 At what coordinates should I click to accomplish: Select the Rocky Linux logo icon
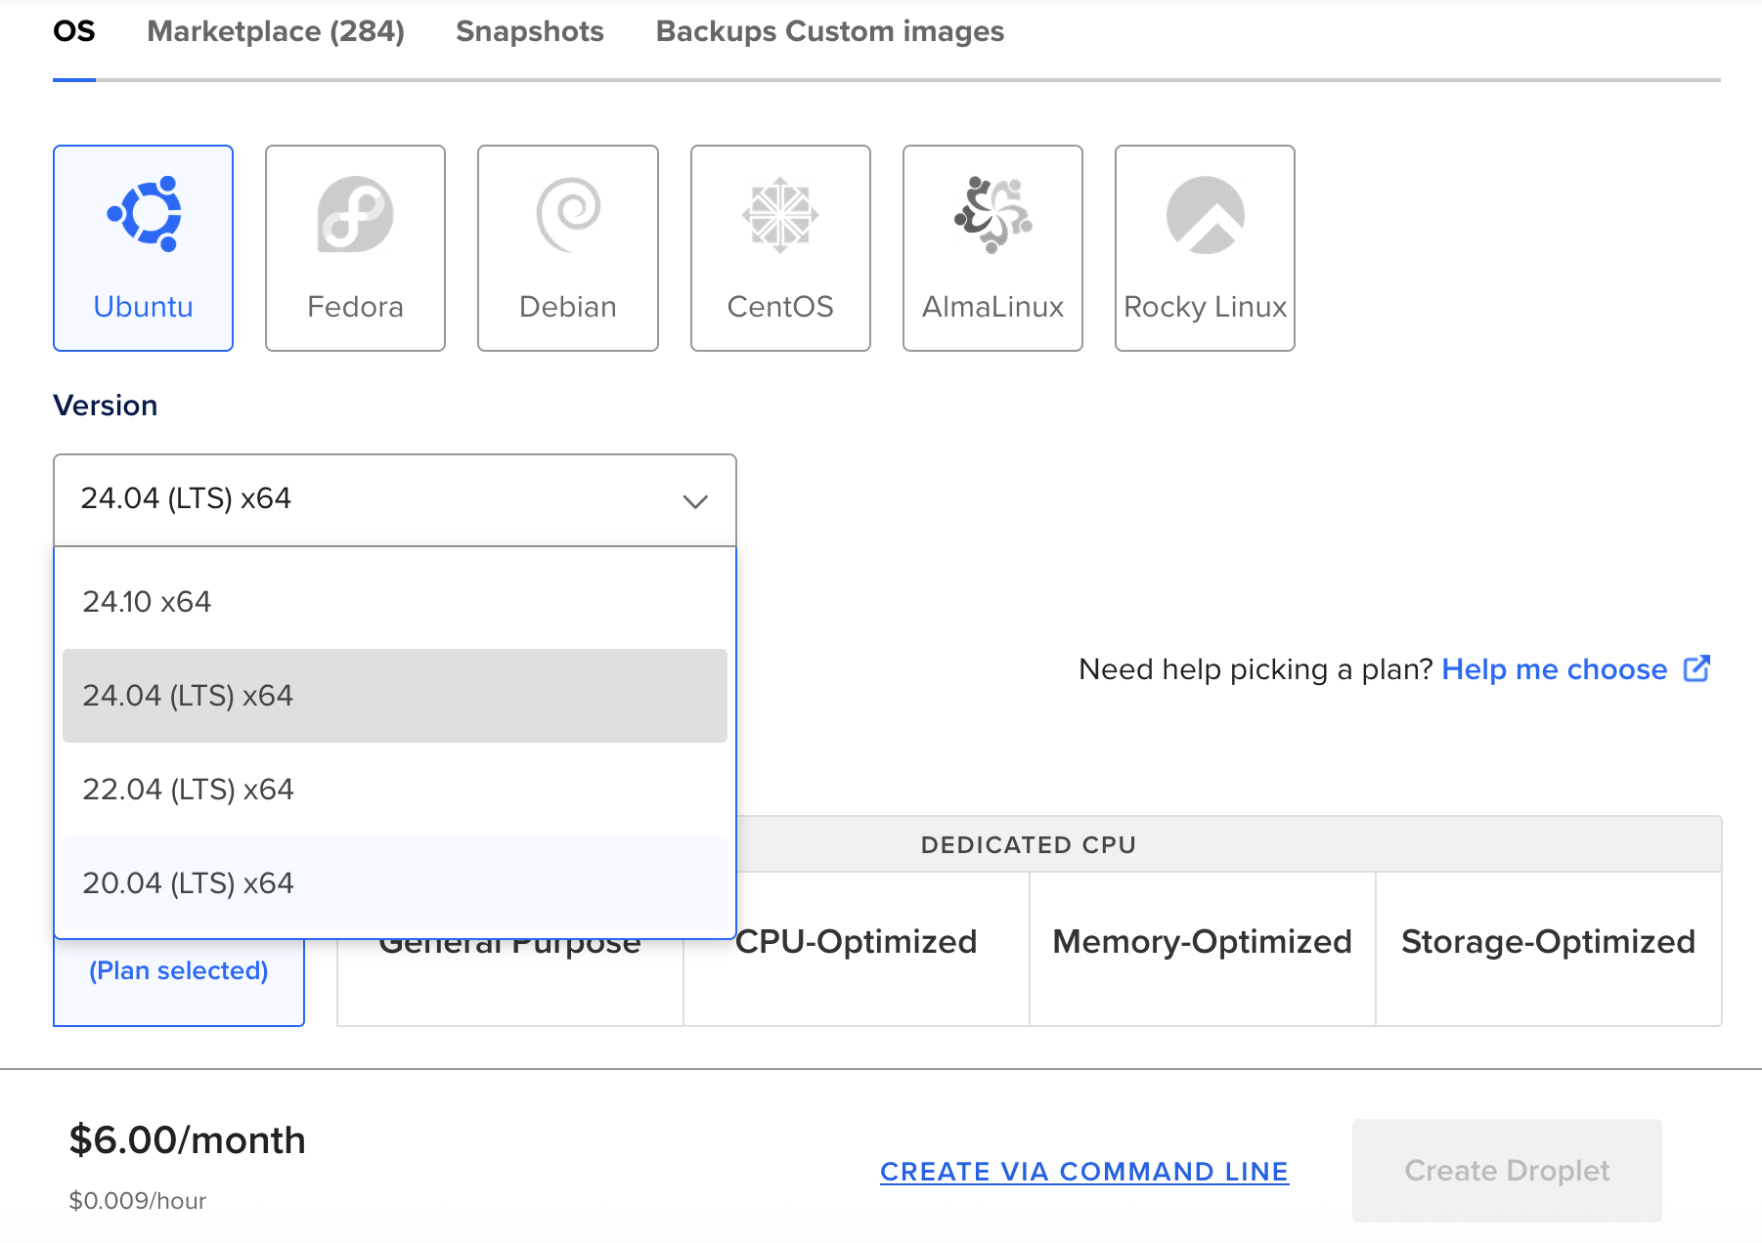pos(1205,214)
